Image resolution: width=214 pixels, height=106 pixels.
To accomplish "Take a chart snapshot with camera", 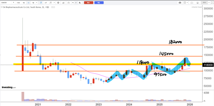I will click(180, 3).
